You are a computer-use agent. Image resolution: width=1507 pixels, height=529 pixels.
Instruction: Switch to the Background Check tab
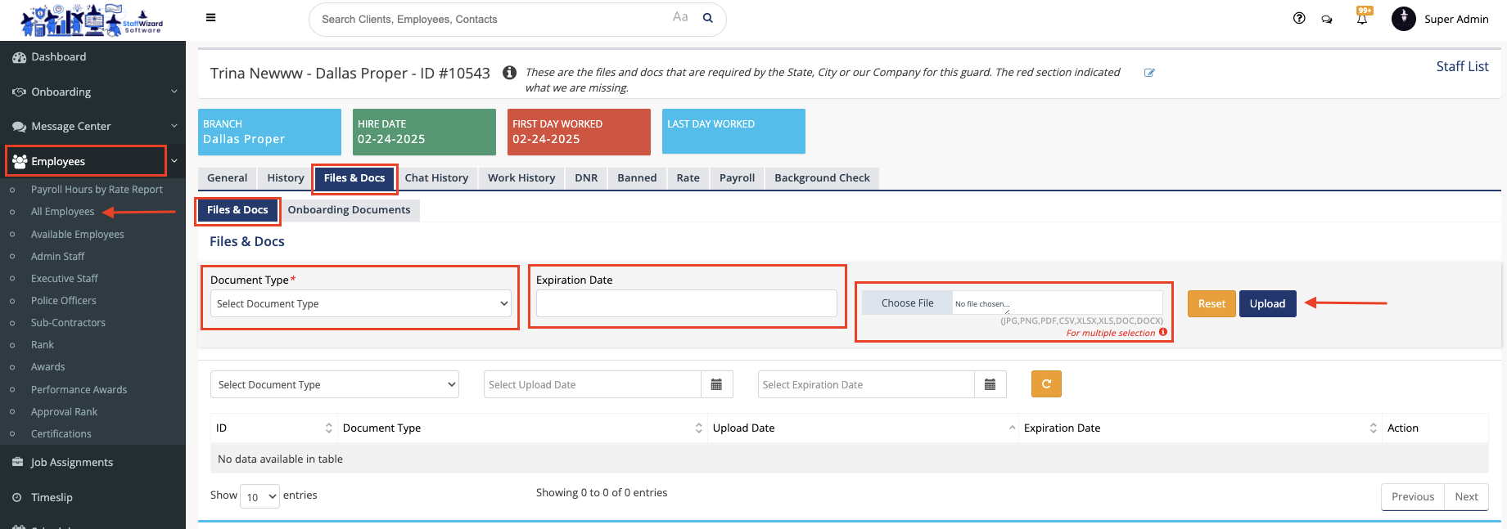point(822,177)
